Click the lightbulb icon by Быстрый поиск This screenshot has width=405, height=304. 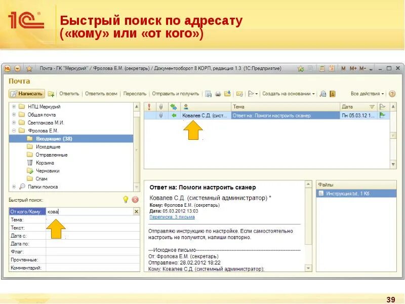pyautogui.click(x=126, y=200)
